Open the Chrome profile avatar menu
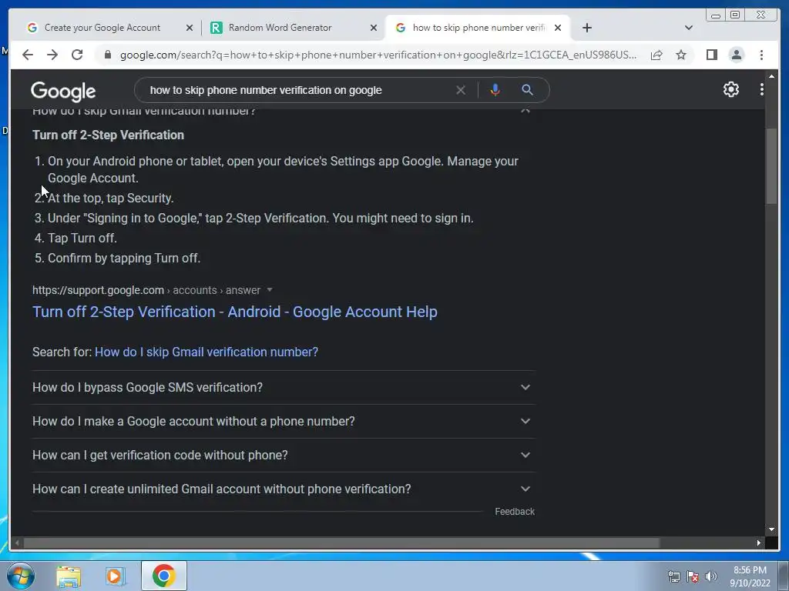The height and width of the screenshot is (591, 789). point(736,55)
